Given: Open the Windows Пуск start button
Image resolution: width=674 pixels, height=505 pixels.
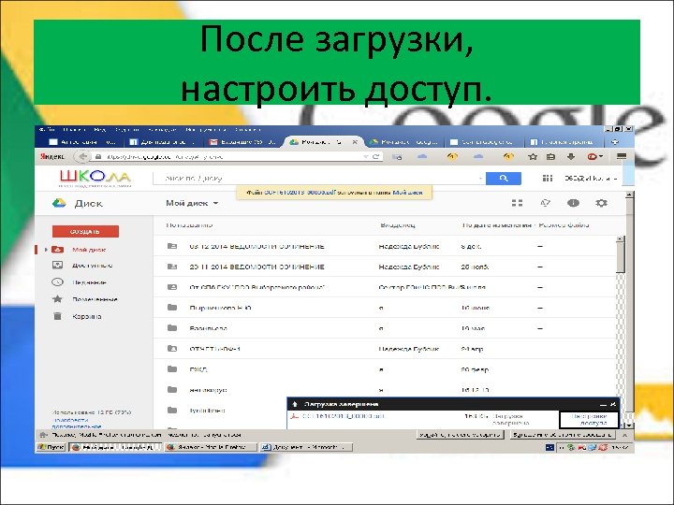Looking at the screenshot, I should tap(51, 447).
